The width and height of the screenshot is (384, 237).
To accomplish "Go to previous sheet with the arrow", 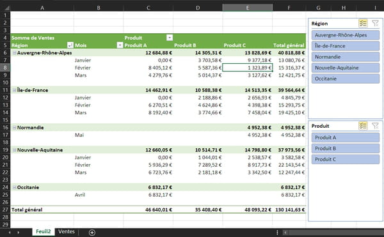I will (10, 233).
